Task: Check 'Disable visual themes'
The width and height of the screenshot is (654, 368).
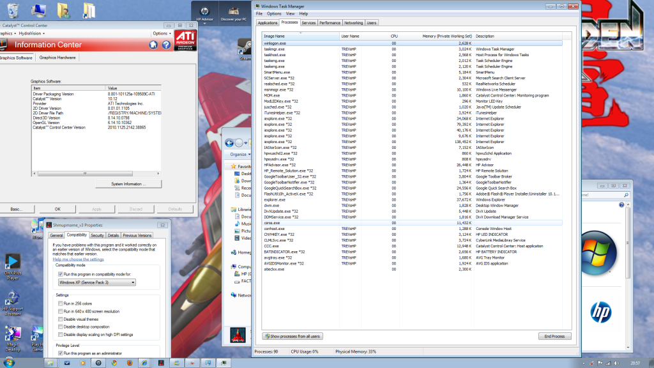Action: click(61, 319)
